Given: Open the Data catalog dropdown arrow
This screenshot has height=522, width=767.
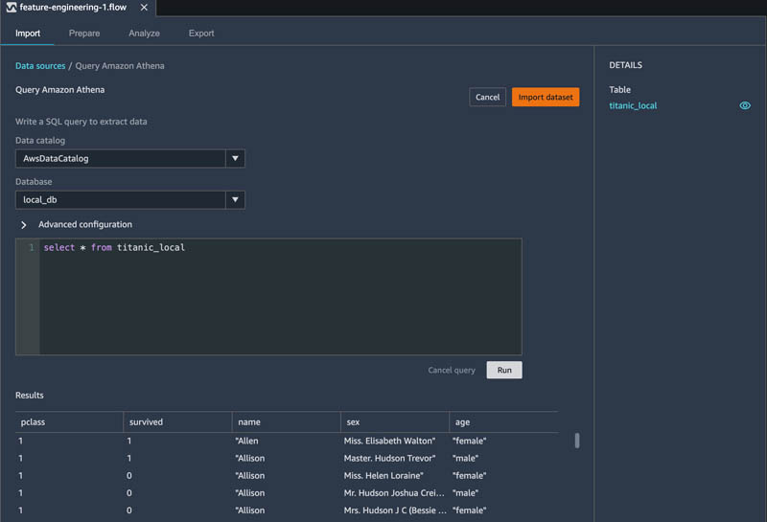Looking at the screenshot, I should point(235,158).
